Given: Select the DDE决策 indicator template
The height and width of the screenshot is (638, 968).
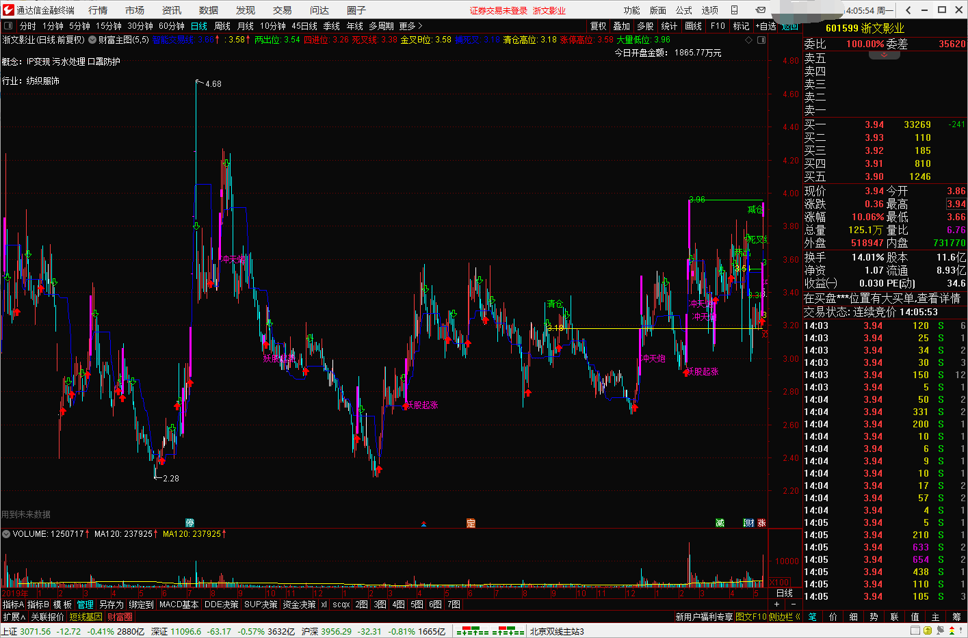Looking at the screenshot, I should 222,604.
